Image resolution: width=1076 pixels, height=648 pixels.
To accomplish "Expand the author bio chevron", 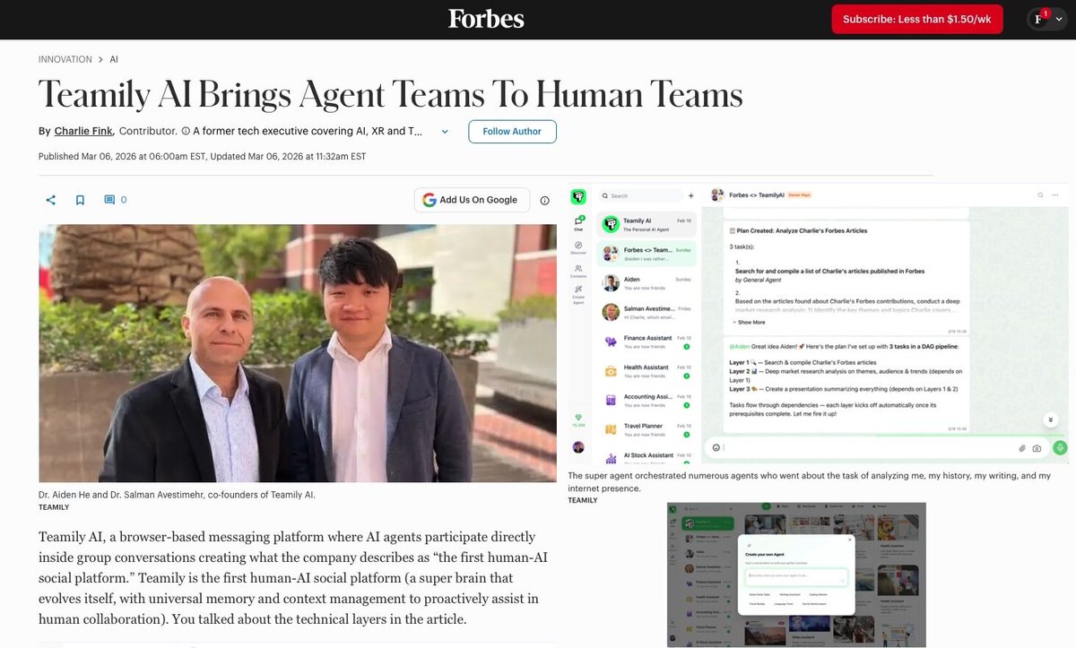I will coord(444,132).
